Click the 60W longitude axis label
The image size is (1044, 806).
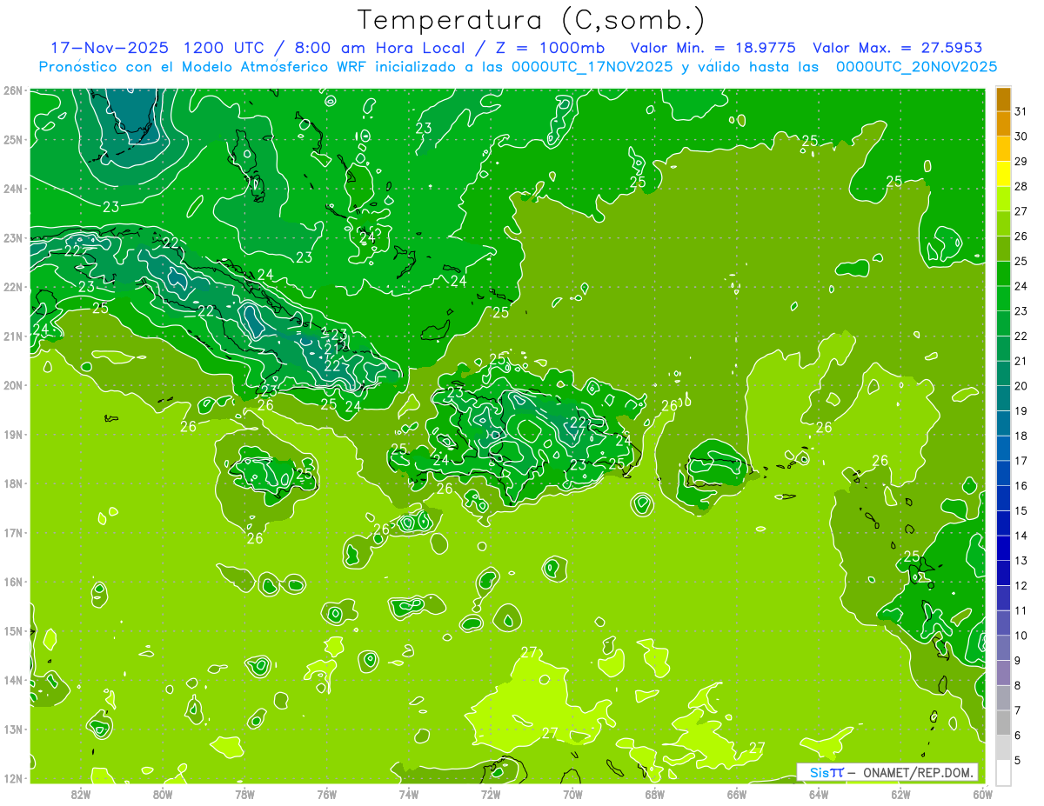[982, 794]
